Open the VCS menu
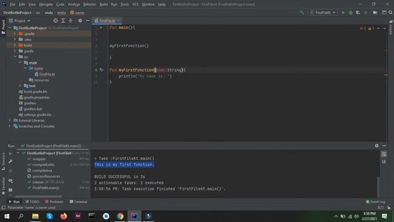This screenshot has width=394, height=222. [135, 4]
